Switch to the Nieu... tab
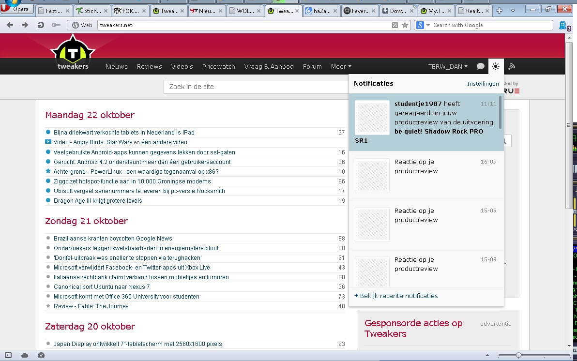The height and width of the screenshot is (361, 577). [x=207, y=11]
